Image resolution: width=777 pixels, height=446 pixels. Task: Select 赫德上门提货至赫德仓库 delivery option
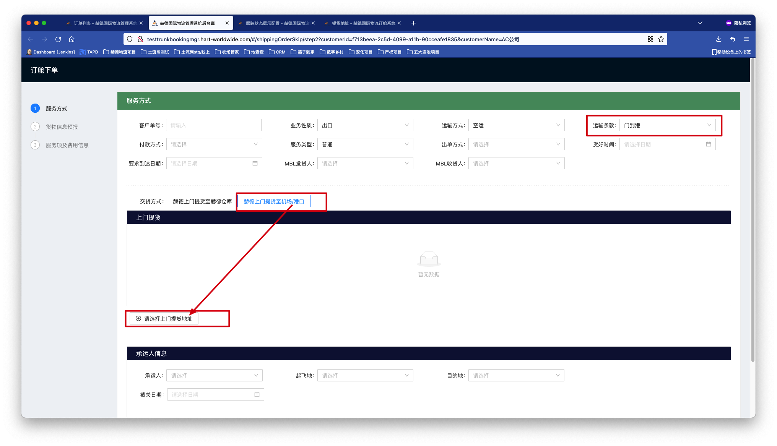[x=202, y=201]
